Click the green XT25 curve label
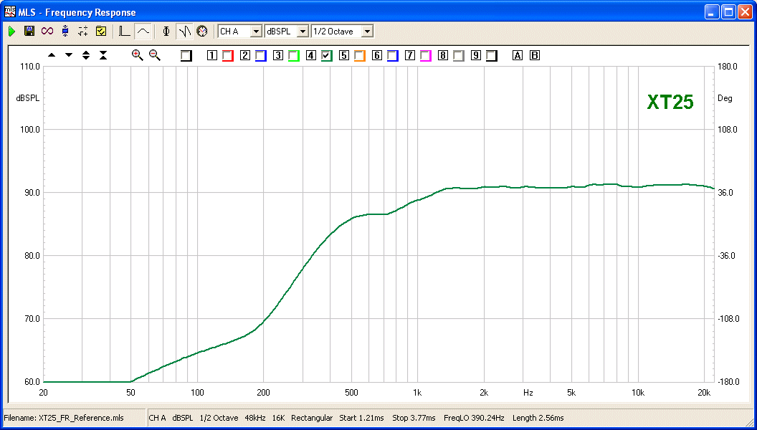This screenshot has width=757, height=430. [x=670, y=102]
